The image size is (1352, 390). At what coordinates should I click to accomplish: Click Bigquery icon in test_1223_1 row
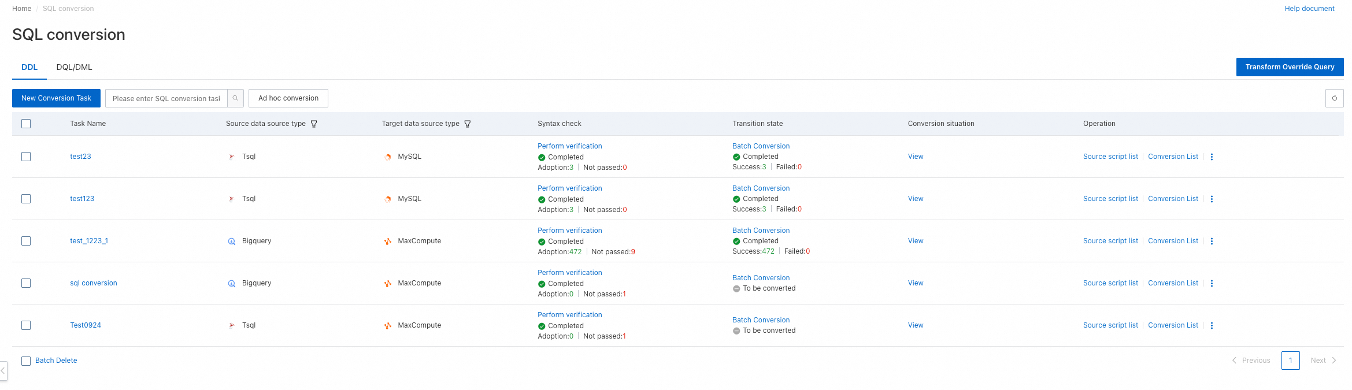pos(232,241)
